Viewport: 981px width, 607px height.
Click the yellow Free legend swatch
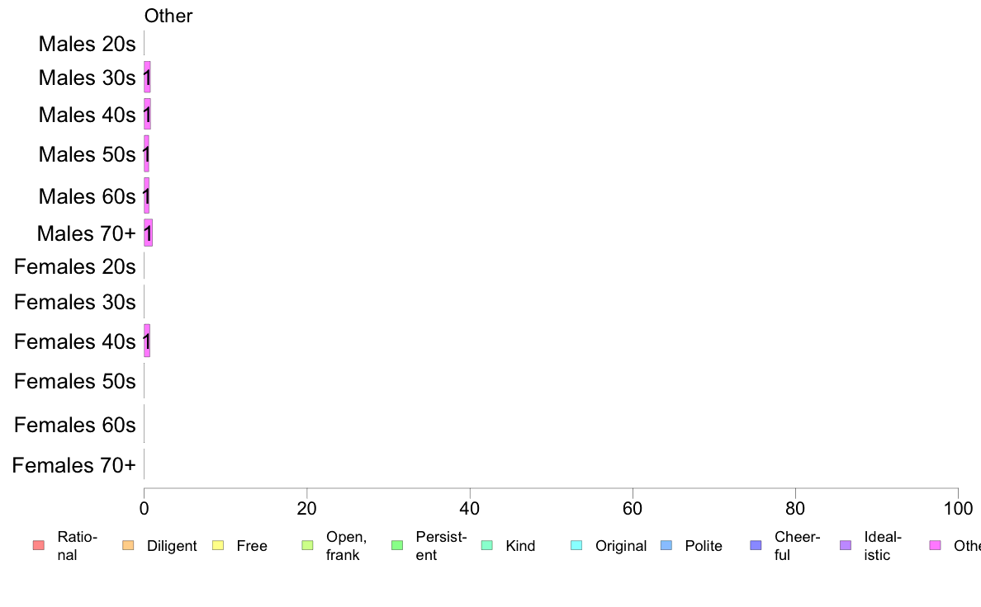218,545
